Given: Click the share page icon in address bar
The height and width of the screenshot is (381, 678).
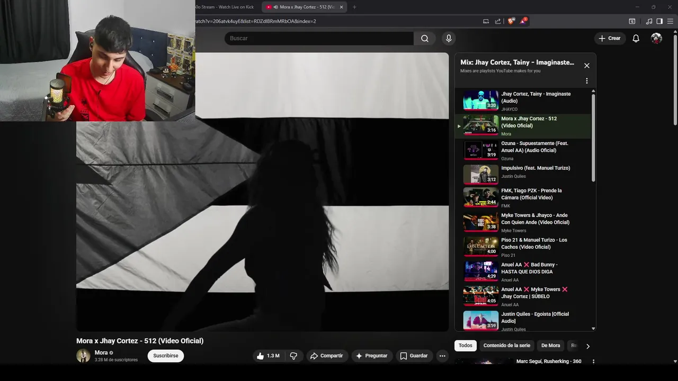Looking at the screenshot, I should tap(498, 21).
